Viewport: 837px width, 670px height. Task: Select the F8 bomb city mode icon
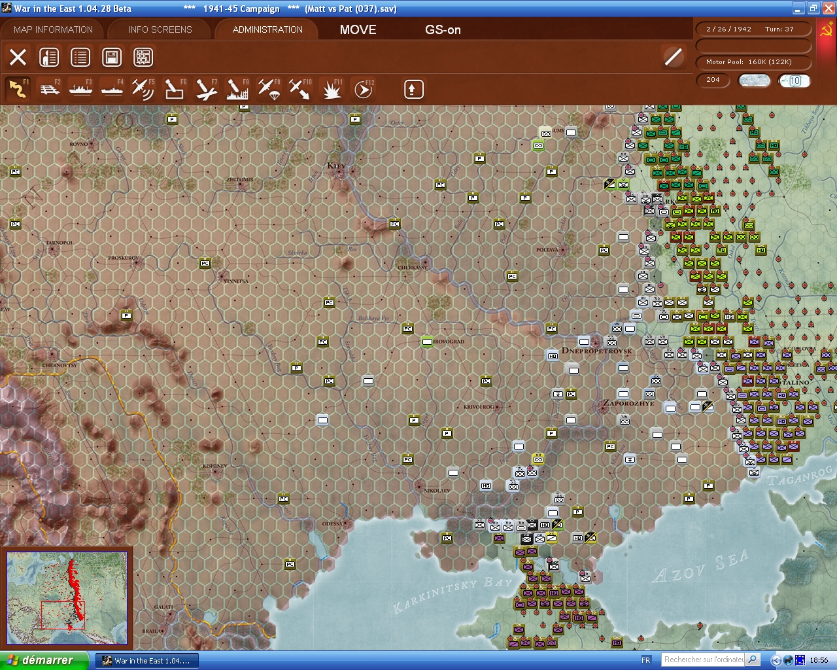click(237, 89)
